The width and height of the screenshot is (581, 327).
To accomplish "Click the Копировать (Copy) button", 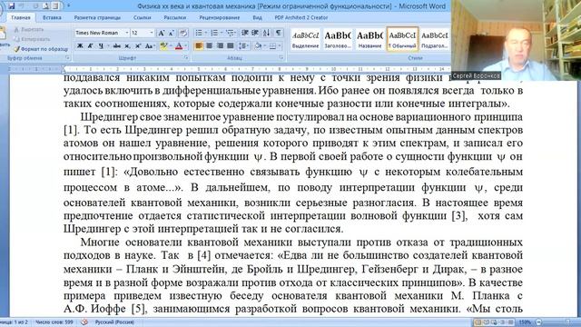I will [x=32, y=39].
